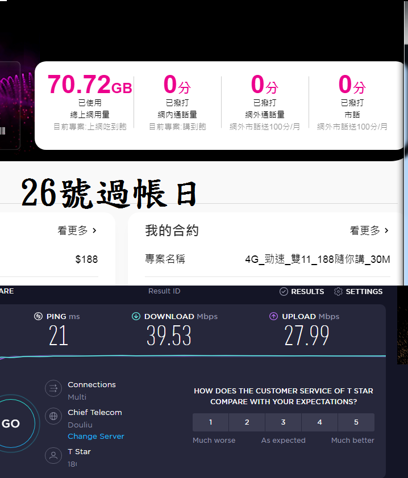The width and height of the screenshot is (408, 478).
Task: Click the 我的合約 heading
Action: click(x=172, y=230)
